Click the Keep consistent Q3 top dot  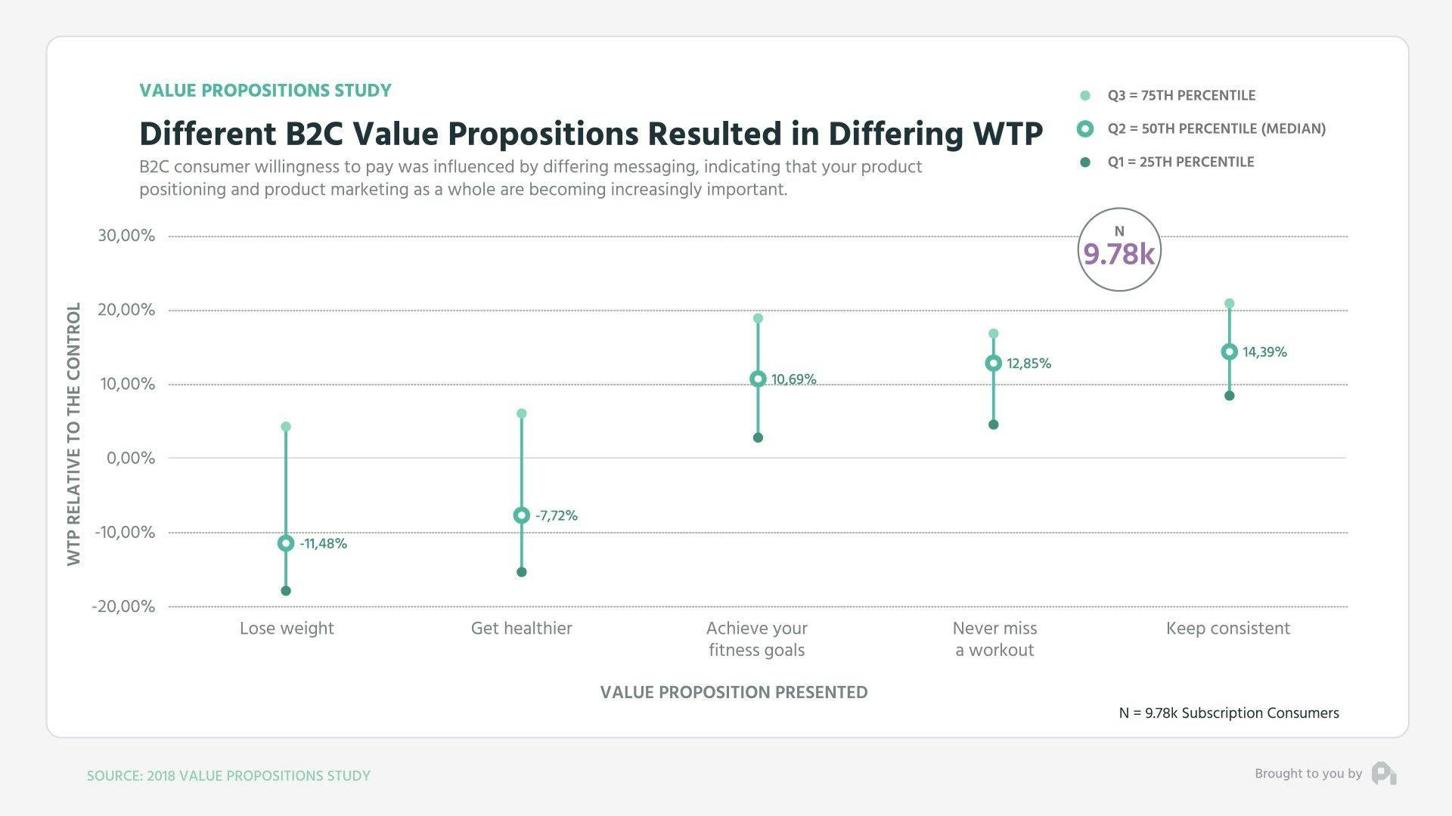coord(1230,304)
